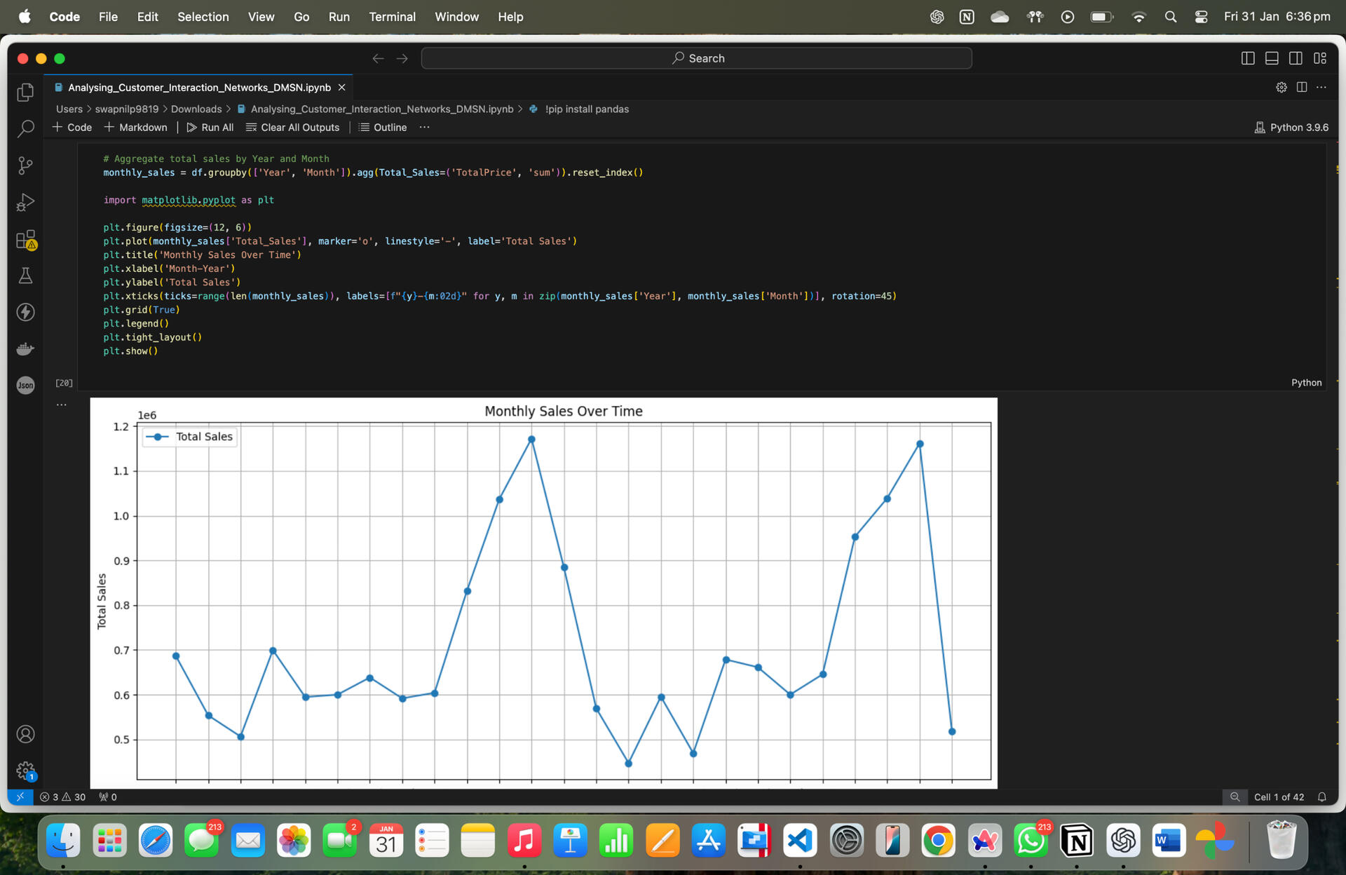Click the notifications bell in status bar
The image size is (1346, 875).
point(1321,797)
